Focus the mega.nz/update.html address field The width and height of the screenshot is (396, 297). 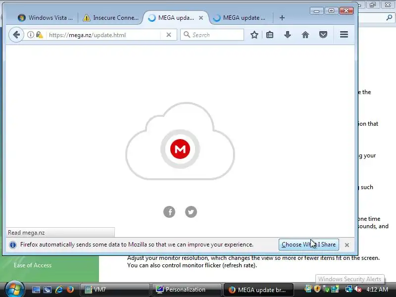coord(104,35)
